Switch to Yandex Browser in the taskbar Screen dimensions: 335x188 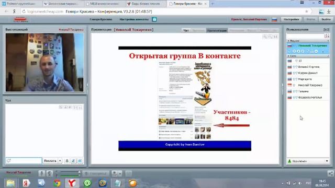pos(72,183)
